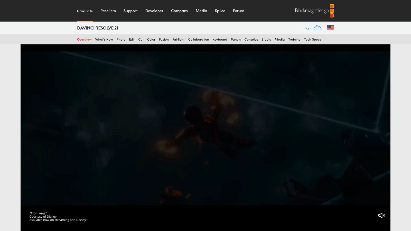Screen dimensions: 411x231
Task: Click the "Courtesy of Disney" caption text
Action: click(43, 217)
